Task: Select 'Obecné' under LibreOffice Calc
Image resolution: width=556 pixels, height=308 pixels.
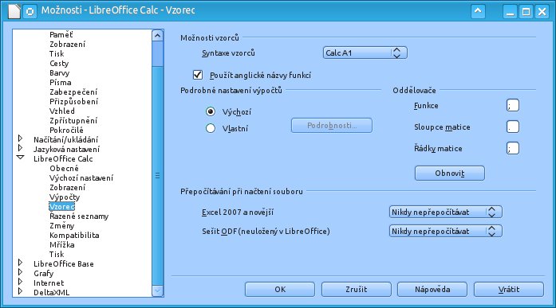Action: click(x=64, y=168)
